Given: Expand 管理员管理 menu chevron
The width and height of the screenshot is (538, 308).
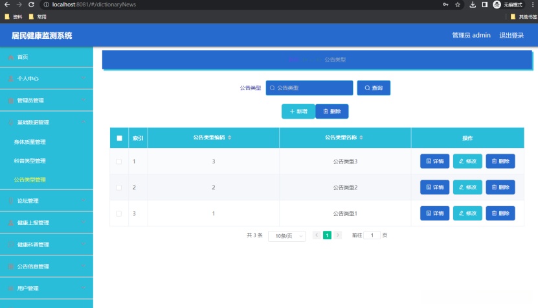Looking at the screenshot, I should click(x=84, y=100).
